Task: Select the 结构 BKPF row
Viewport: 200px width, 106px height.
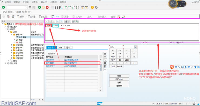Action: coord(72,60)
